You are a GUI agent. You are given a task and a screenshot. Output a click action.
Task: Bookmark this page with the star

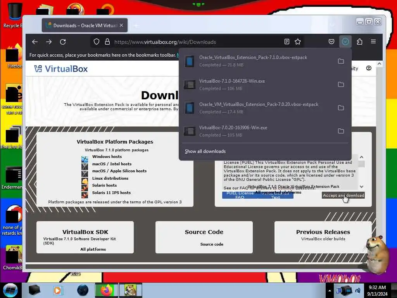click(298, 42)
